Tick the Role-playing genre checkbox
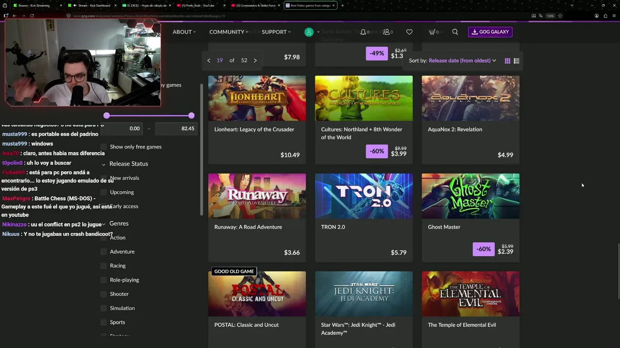The image size is (620, 348). click(x=103, y=280)
